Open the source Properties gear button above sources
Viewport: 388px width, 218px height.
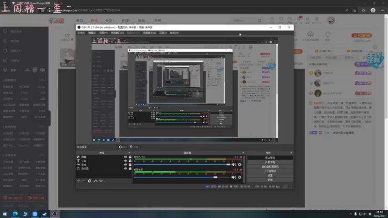pos(123,147)
